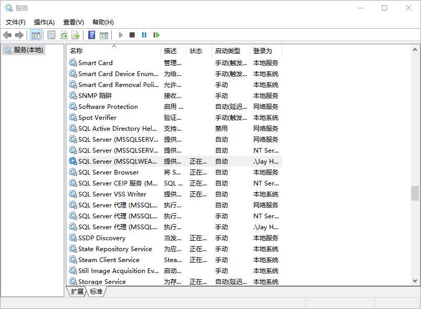
Task: Click the Pause Service icon
Action: (144, 35)
